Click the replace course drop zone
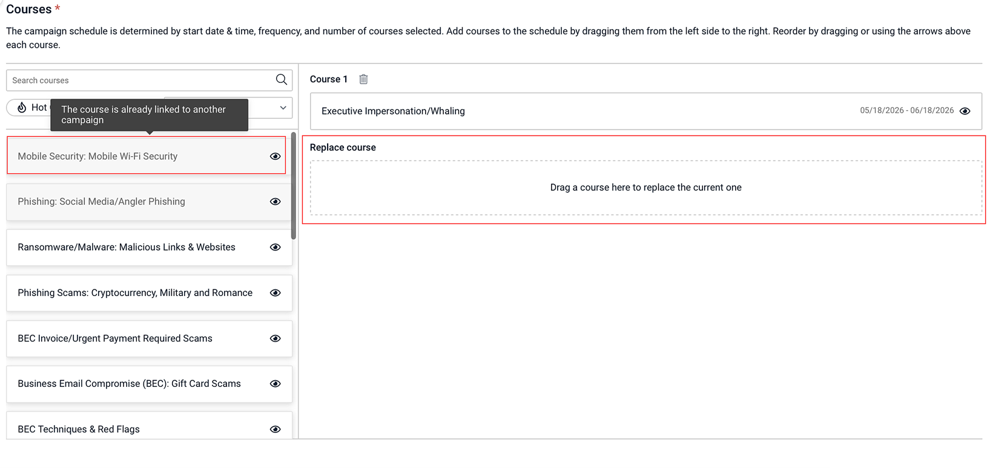The height and width of the screenshot is (468, 990). [x=645, y=188]
